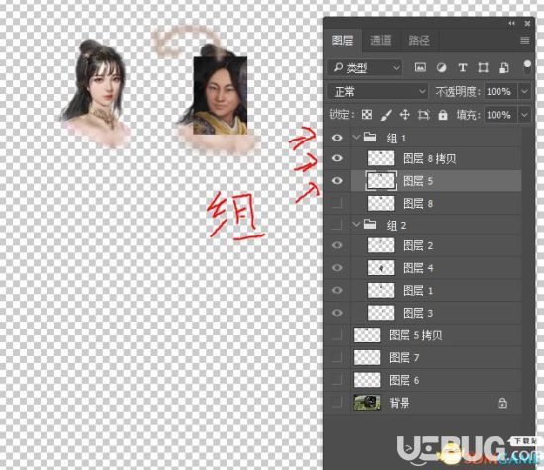Click the lock position move icon
The width and height of the screenshot is (544, 470).
pyautogui.click(x=405, y=115)
